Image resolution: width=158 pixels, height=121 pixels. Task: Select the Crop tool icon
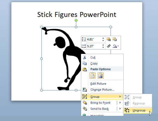(x=109, y=46)
